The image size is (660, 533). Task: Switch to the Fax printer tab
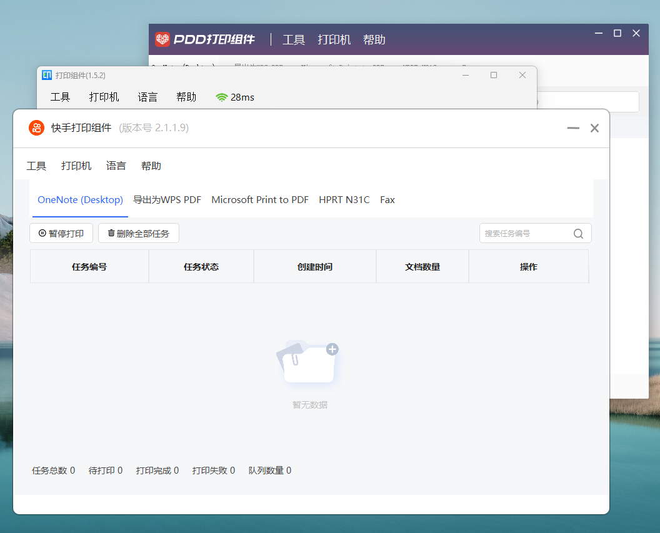tap(387, 200)
